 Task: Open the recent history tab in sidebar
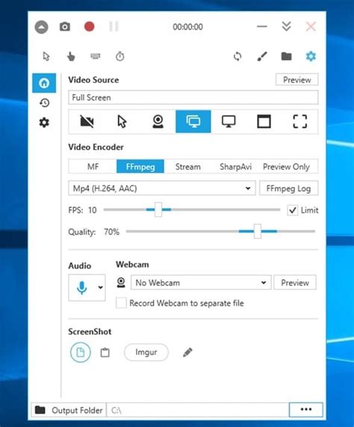point(44,103)
